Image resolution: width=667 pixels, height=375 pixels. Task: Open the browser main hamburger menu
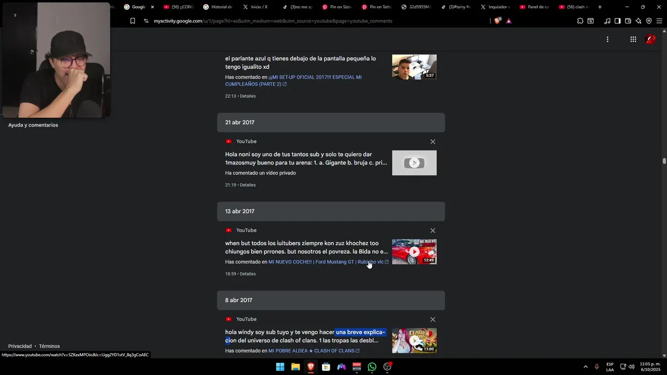point(659,21)
